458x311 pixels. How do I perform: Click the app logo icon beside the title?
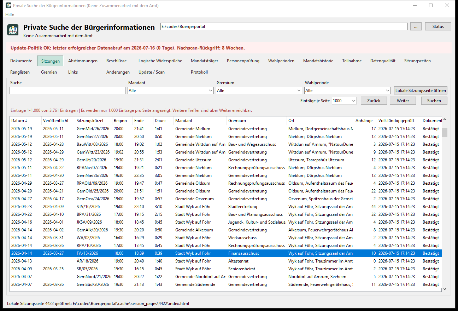coord(13,30)
